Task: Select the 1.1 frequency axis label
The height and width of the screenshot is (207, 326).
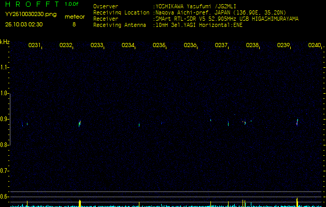Action: pos(5,67)
